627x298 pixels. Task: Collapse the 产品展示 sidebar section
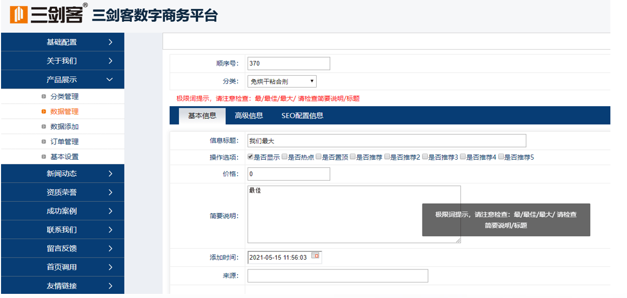[63, 79]
